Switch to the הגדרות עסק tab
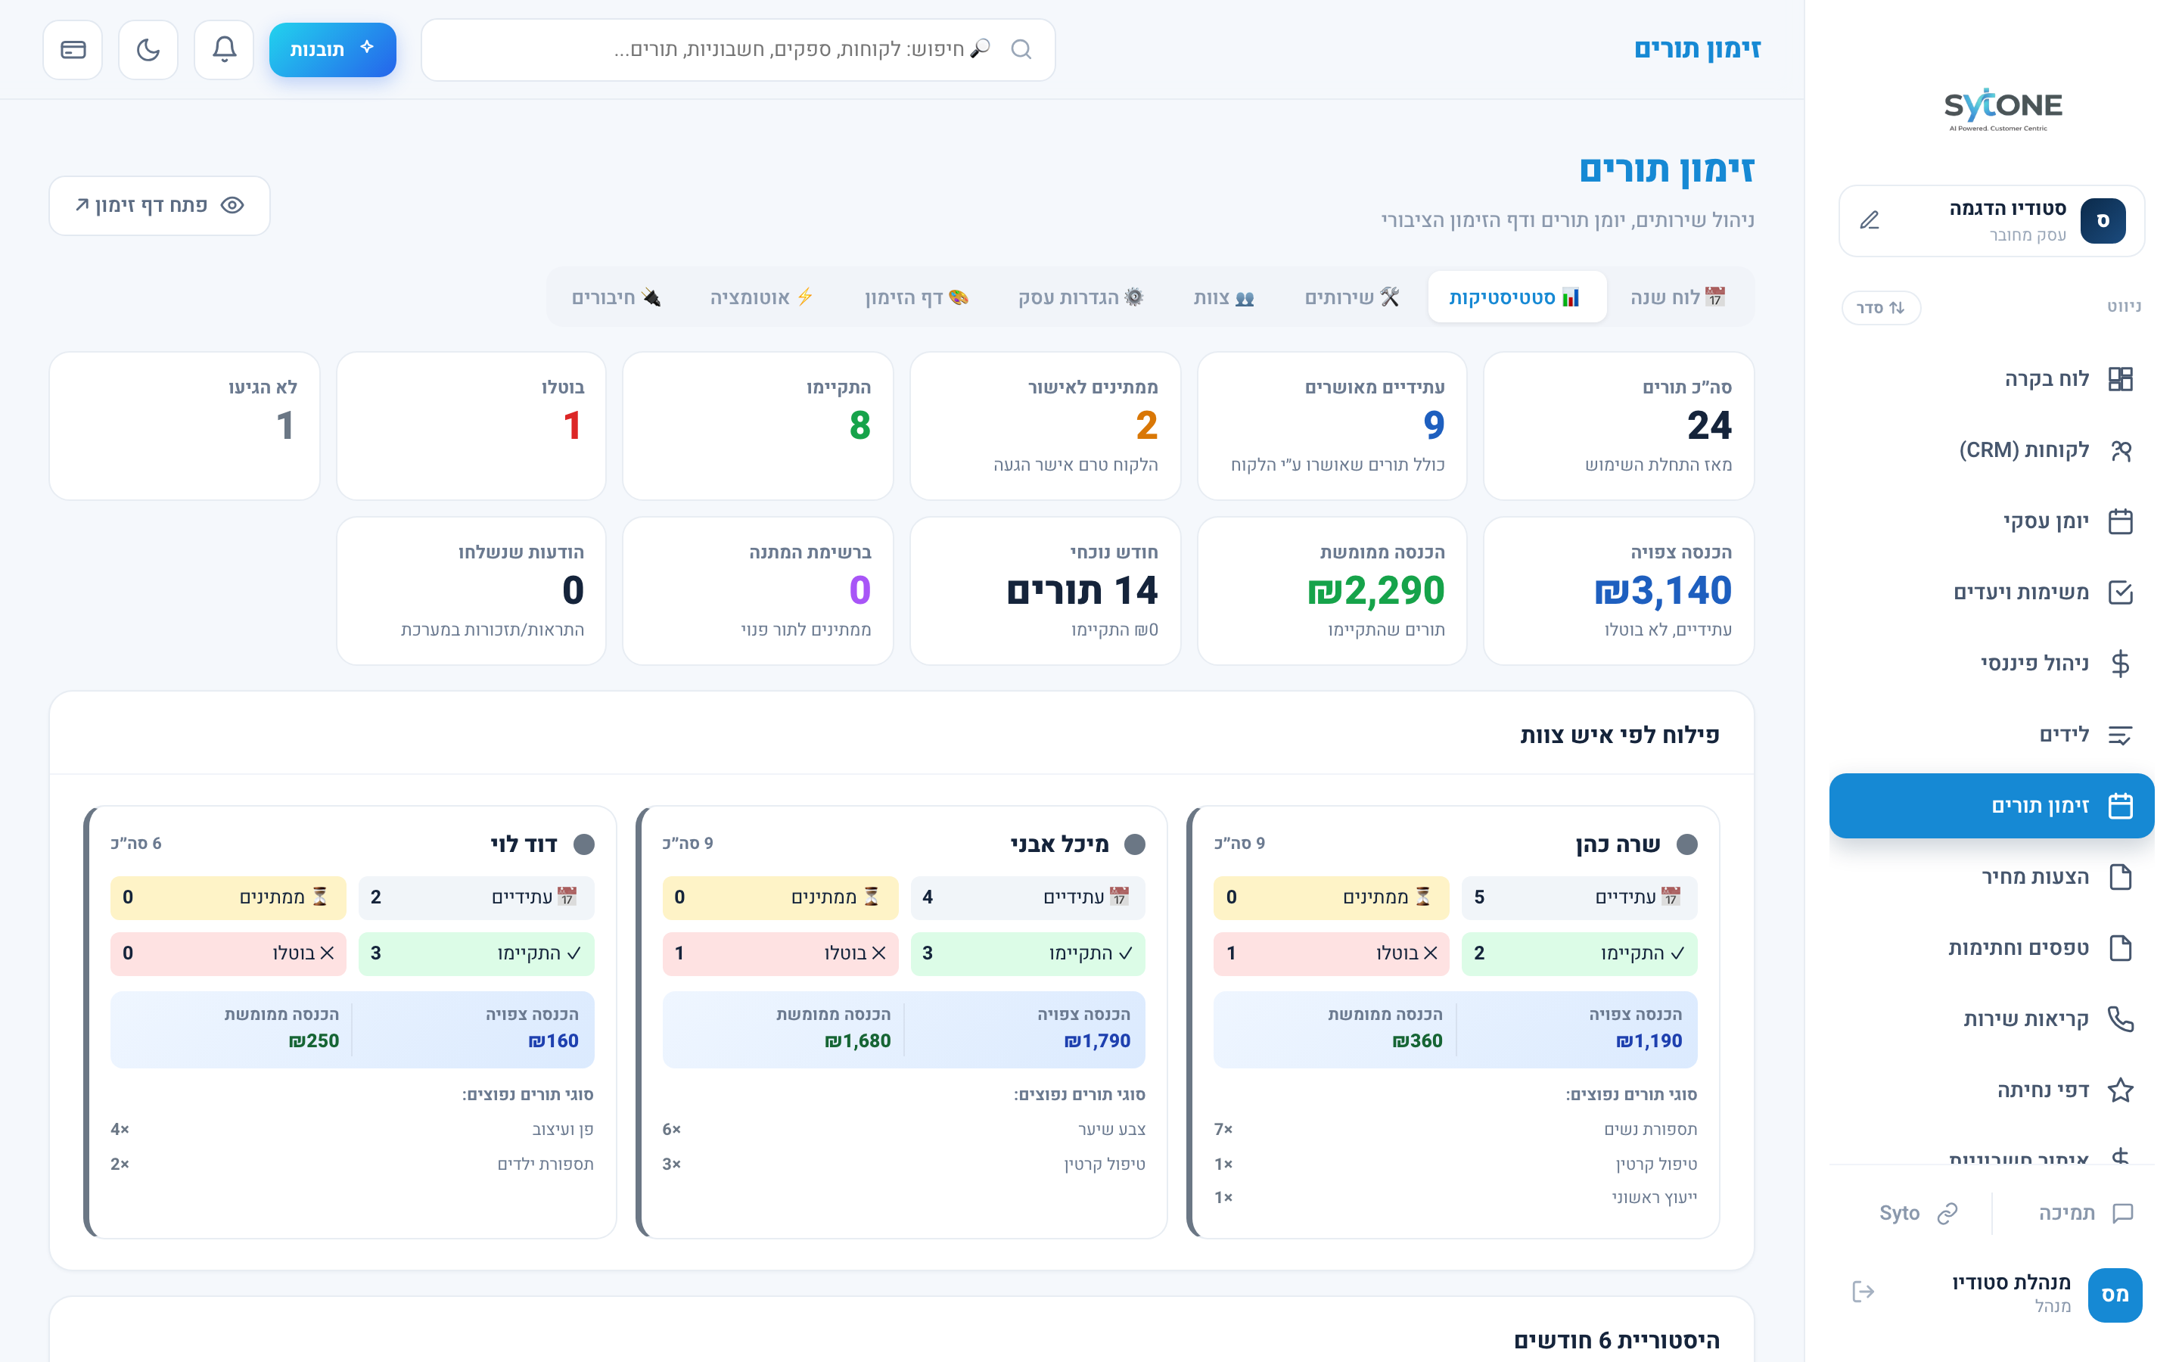Screen dimensions: 2179x1362 (x=1080, y=297)
